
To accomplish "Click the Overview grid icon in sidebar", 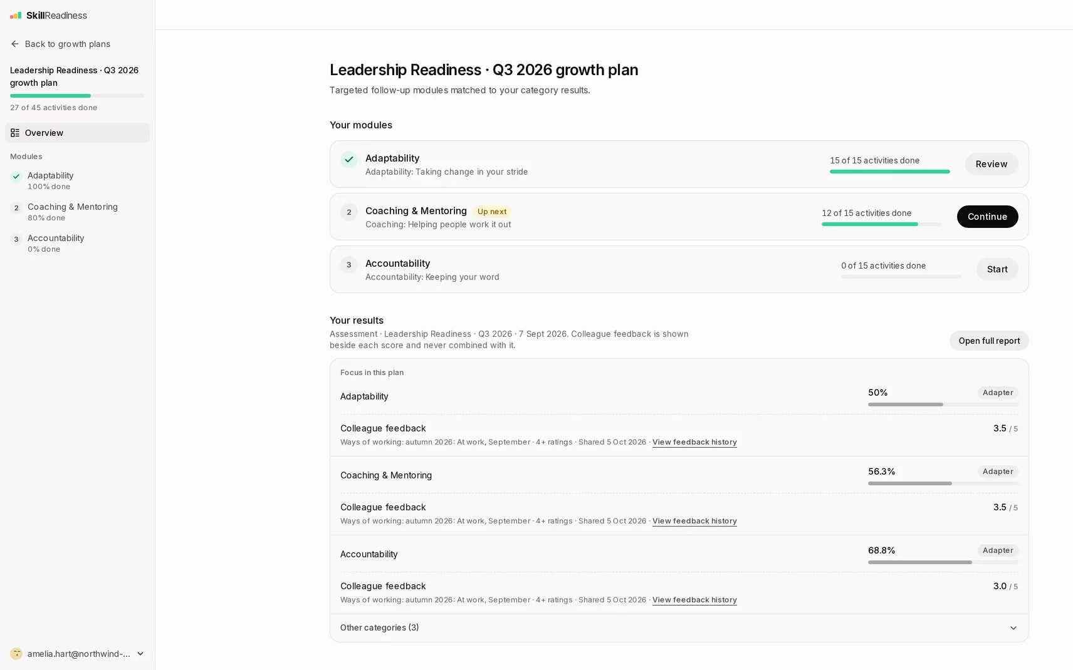I will click(15, 133).
